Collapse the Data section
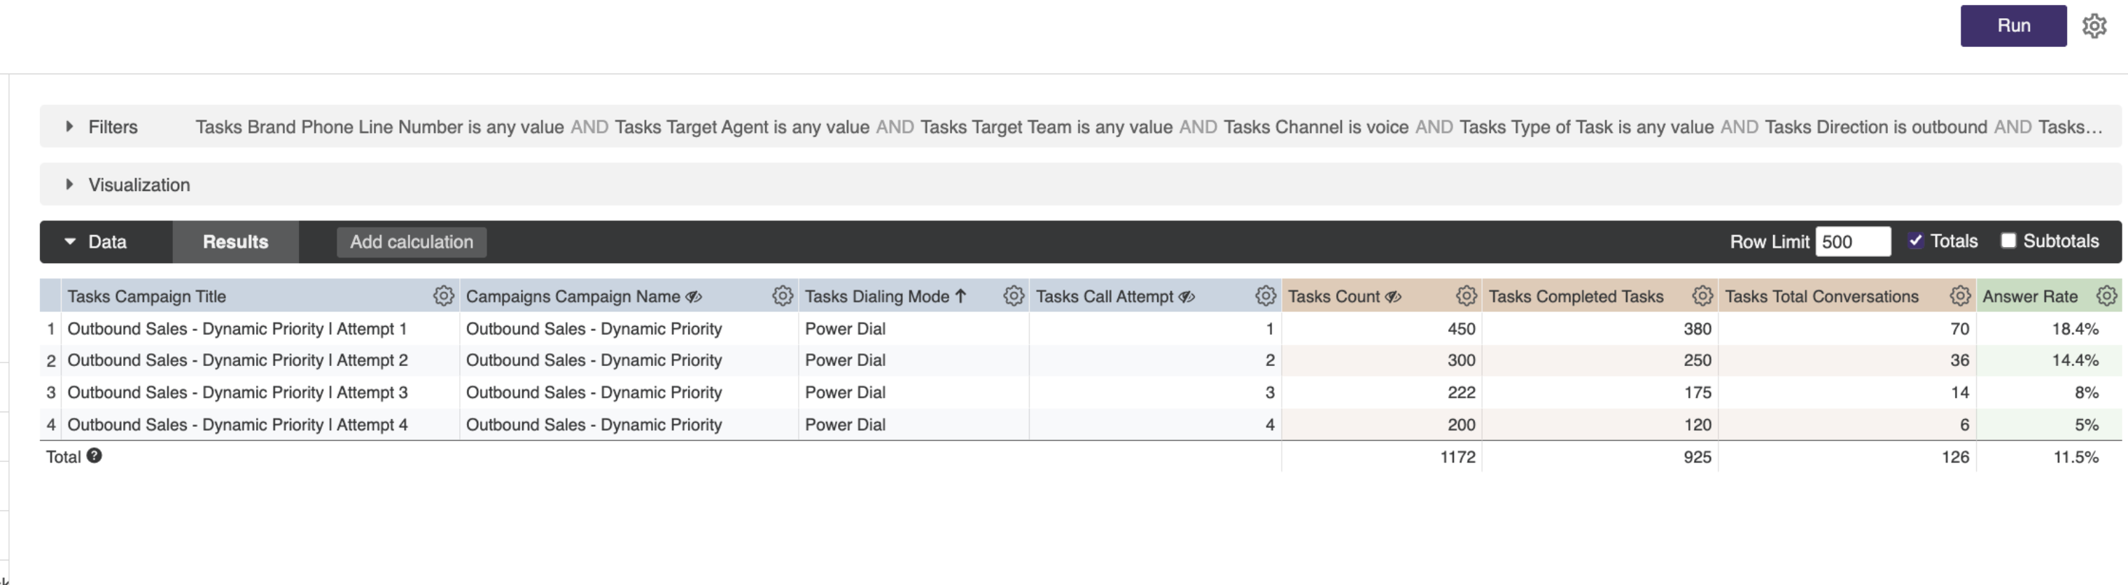The image size is (2128, 585). coord(70,241)
